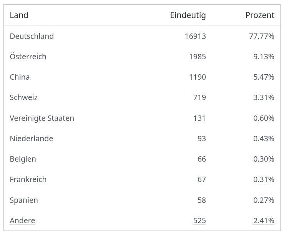Viewport: 284px width, 234px height.
Task: Click the 5.47% percentage for China
Action: coord(264,77)
